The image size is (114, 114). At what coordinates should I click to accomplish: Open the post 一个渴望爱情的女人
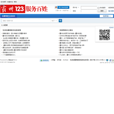[9, 55]
